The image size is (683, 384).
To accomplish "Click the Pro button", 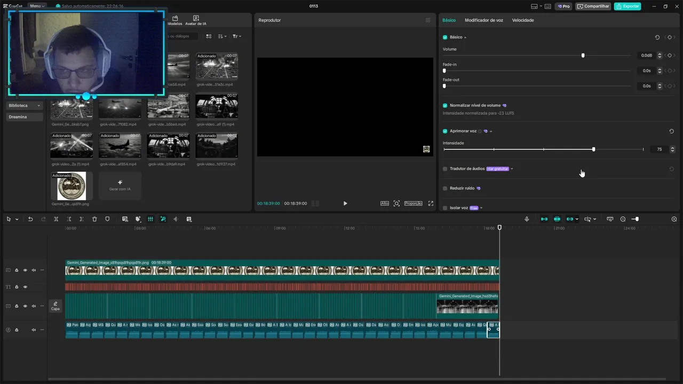I will [x=563, y=6].
